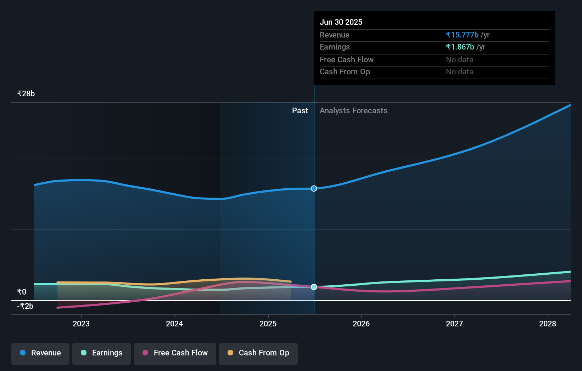The width and height of the screenshot is (582, 371).
Task: Toggle the Free Cash Flow series visibility
Action: 175,353
